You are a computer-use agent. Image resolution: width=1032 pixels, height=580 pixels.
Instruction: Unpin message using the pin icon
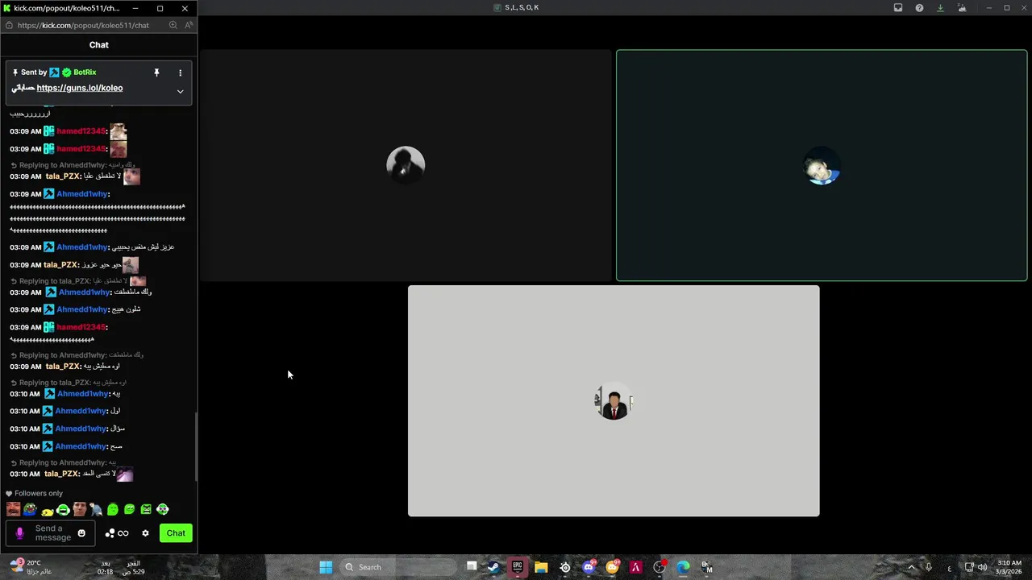tap(156, 72)
